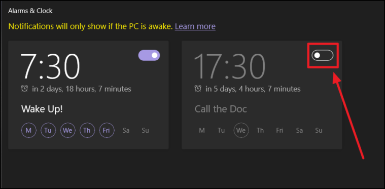The width and height of the screenshot is (385, 189).
Task: Select the We day circle on Wake Up alarm
Action: 67,130
